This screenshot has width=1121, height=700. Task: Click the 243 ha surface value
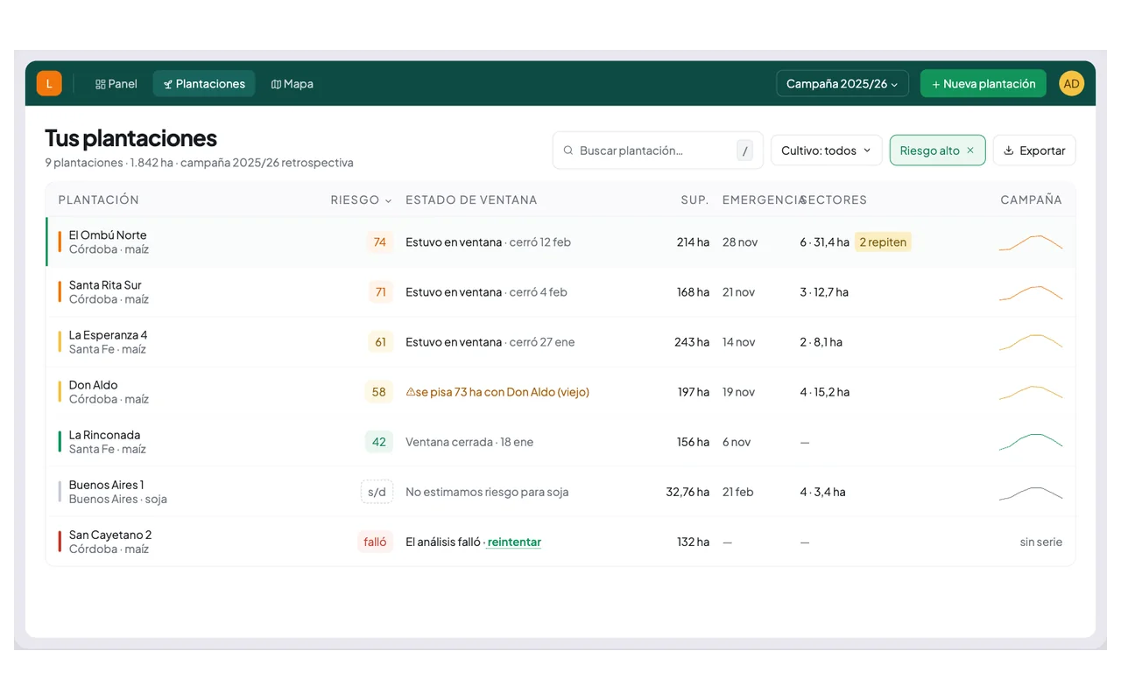pos(692,342)
